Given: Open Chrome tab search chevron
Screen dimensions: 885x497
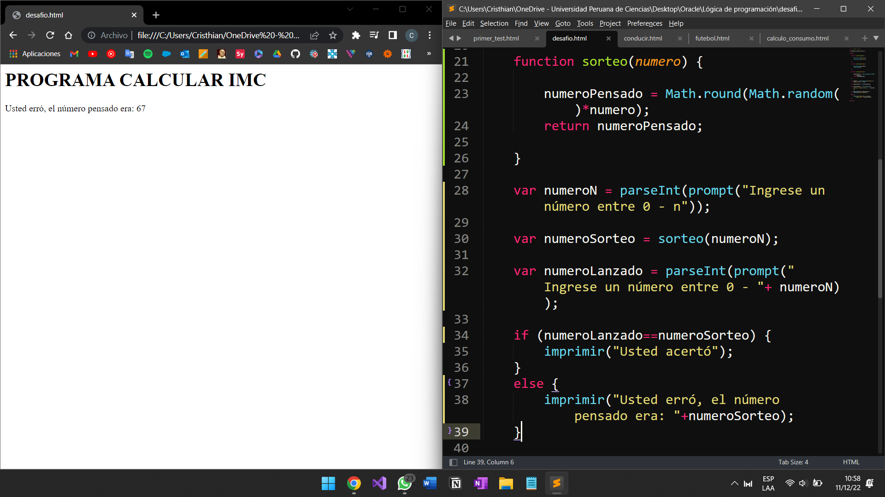Looking at the screenshot, I should coord(350,9).
